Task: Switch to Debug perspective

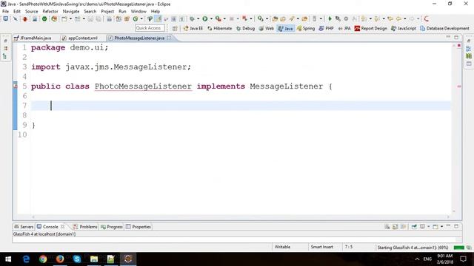Action: click(x=246, y=28)
